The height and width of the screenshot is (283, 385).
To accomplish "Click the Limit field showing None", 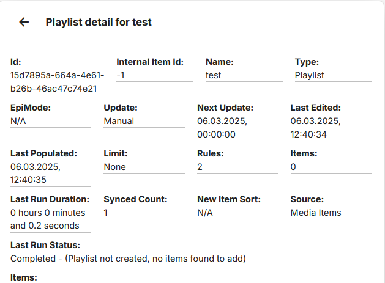I will pos(143,167).
